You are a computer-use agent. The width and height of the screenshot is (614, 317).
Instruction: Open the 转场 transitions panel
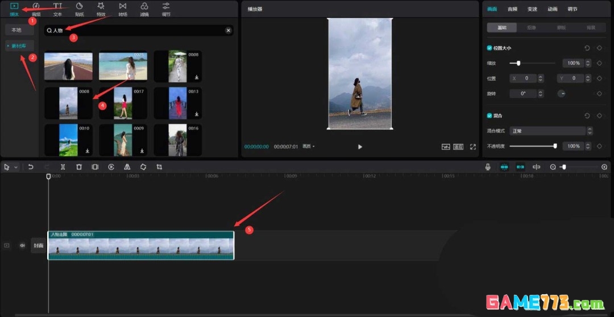(x=123, y=9)
